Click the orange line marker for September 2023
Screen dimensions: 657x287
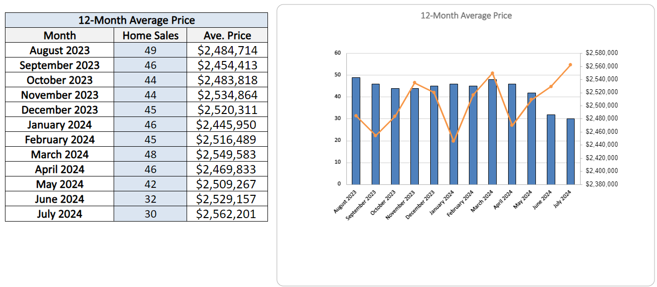point(375,135)
